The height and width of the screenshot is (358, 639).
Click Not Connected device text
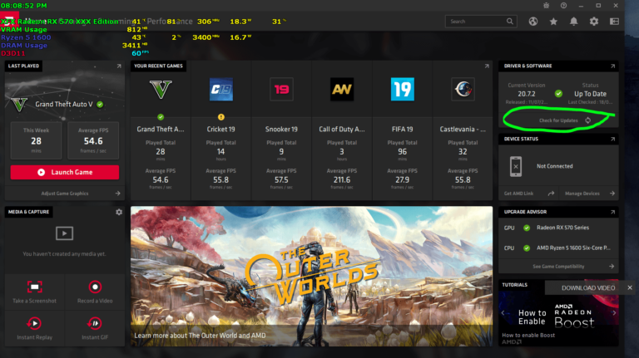pyautogui.click(x=555, y=166)
